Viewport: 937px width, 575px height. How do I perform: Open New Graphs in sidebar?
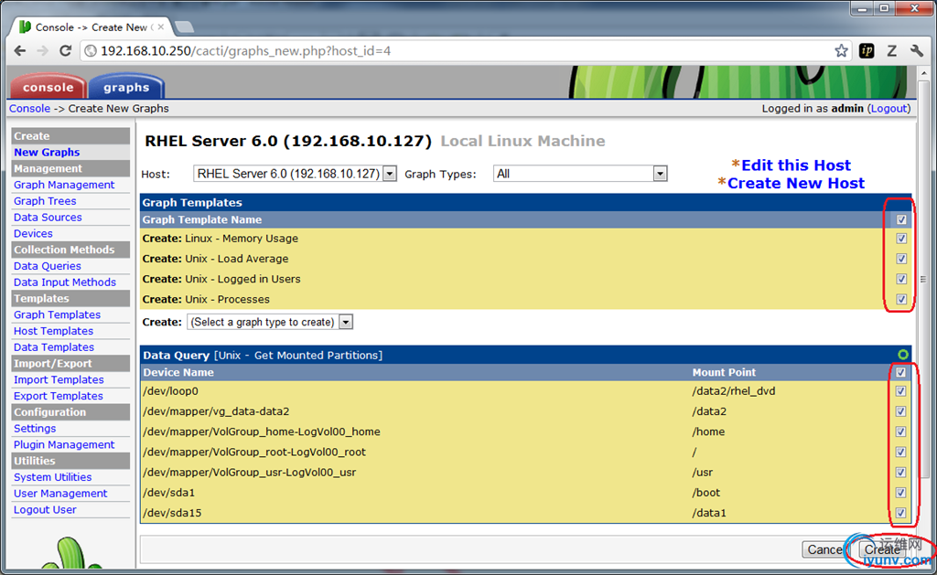pos(47,153)
